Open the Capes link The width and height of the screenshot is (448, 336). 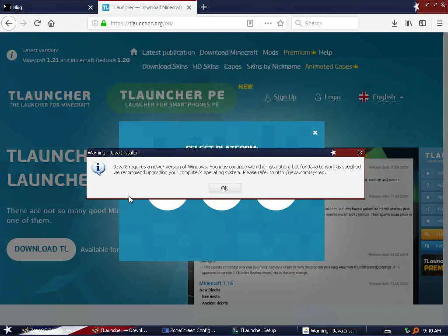point(233,66)
